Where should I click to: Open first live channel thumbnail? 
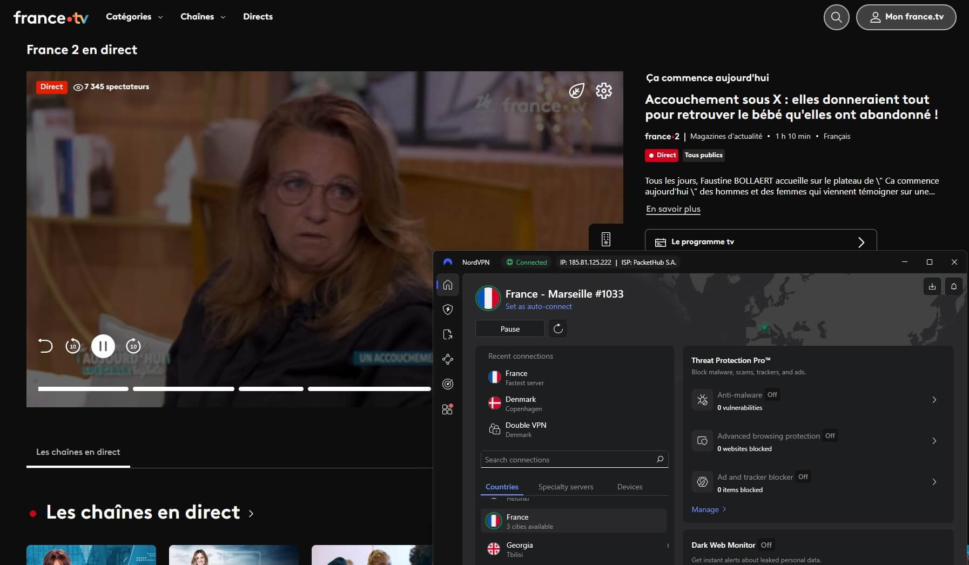91,555
